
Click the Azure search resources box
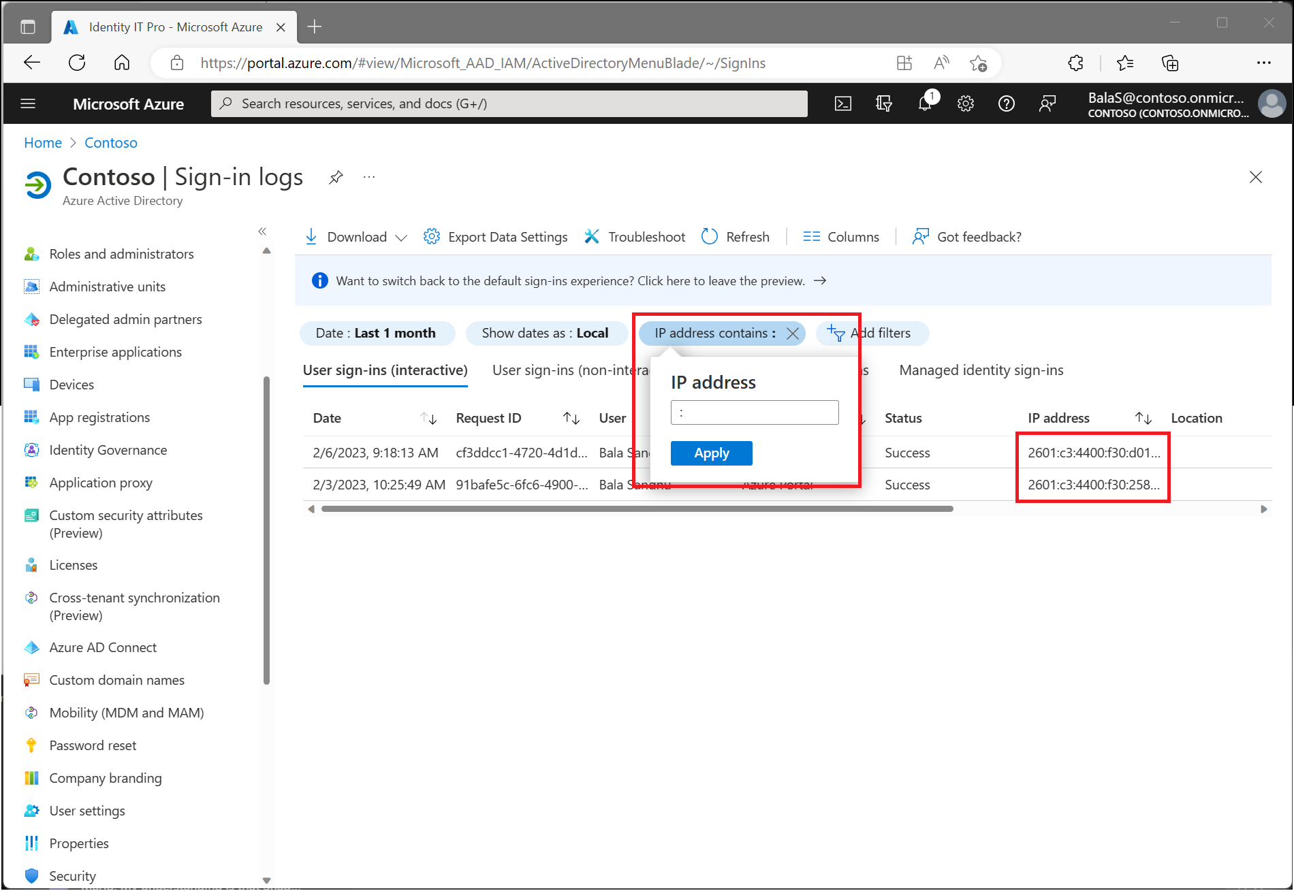point(509,103)
